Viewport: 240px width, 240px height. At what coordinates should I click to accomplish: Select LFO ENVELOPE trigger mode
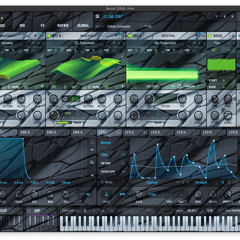[x=113, y=172]
